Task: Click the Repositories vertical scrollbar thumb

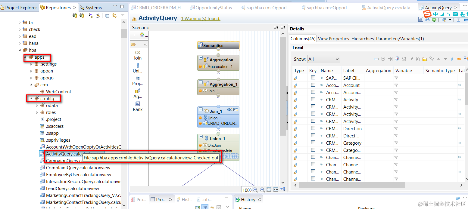Action: (x=124, y=33)
